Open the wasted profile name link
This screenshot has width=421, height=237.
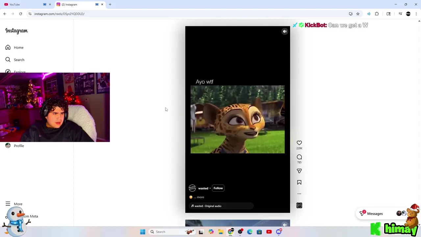click(203, 188)
